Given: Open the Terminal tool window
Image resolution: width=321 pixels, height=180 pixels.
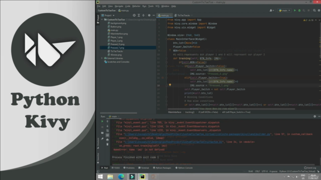Looking at the screenshot, I should [144, 168].
